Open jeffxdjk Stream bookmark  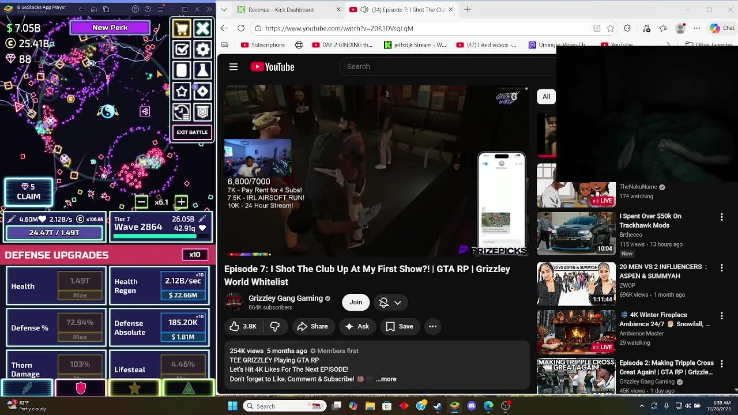coord(415,45)
